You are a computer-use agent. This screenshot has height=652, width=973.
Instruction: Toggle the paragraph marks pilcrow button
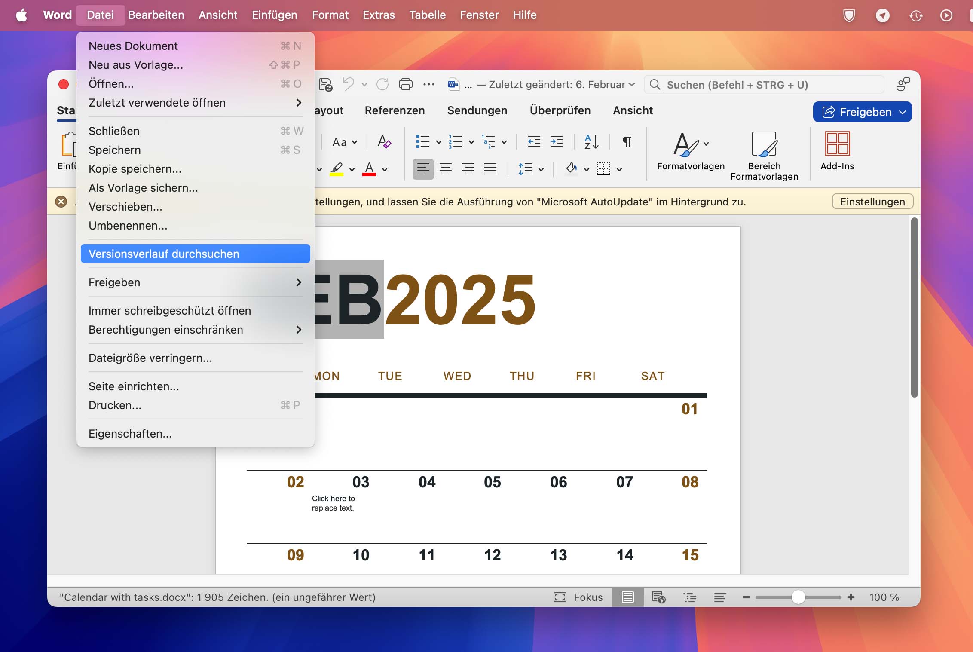pyautogui.click(x=627, y=141)
